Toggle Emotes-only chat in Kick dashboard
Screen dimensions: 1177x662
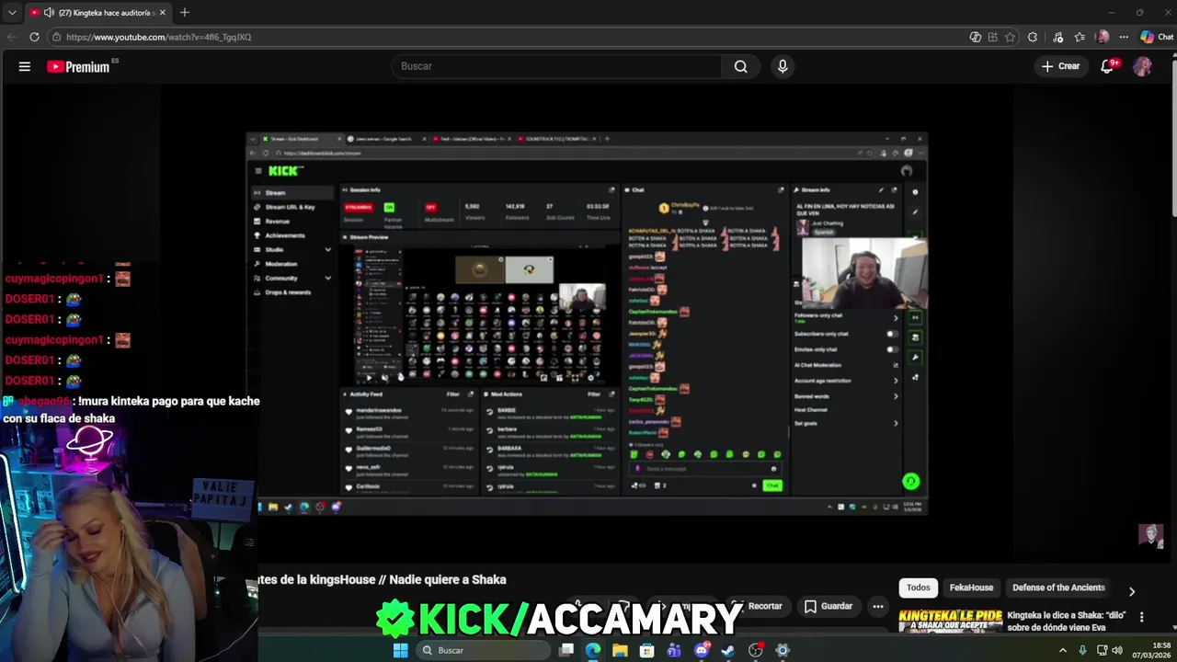(x=891, y=349)
